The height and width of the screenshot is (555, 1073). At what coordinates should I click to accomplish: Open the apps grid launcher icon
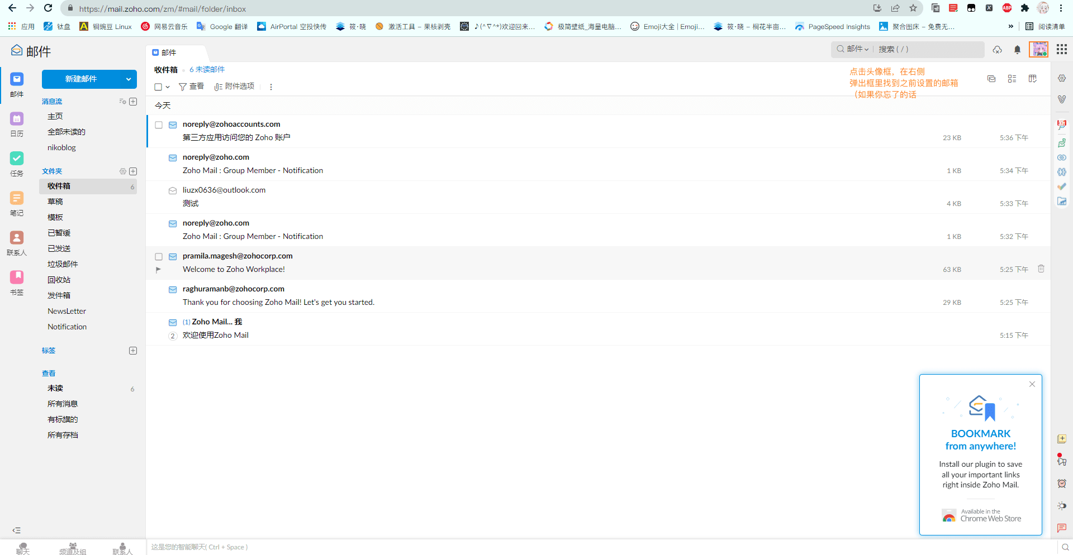[x=1062, y=50]
